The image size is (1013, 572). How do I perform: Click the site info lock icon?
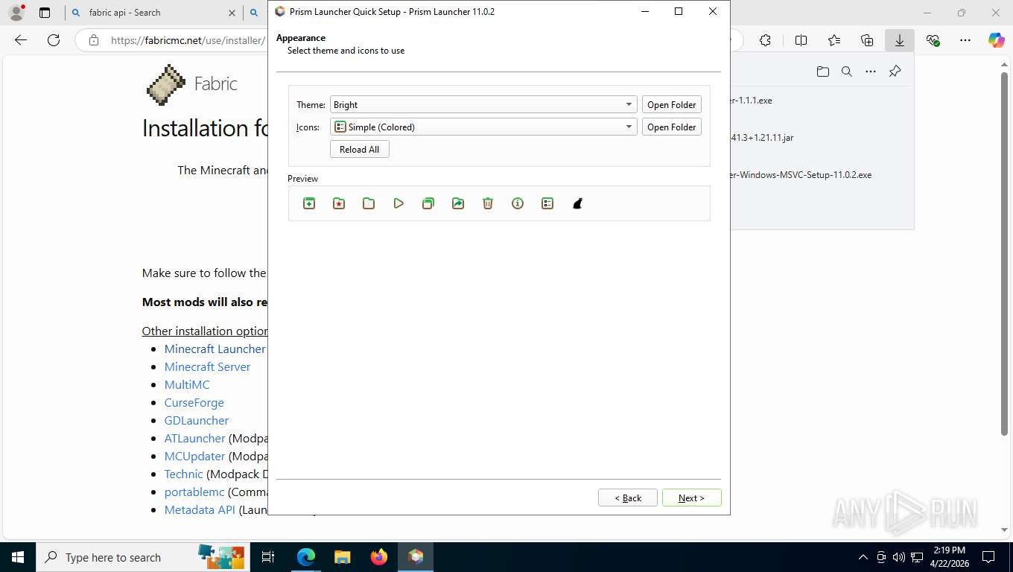[94, 41]
